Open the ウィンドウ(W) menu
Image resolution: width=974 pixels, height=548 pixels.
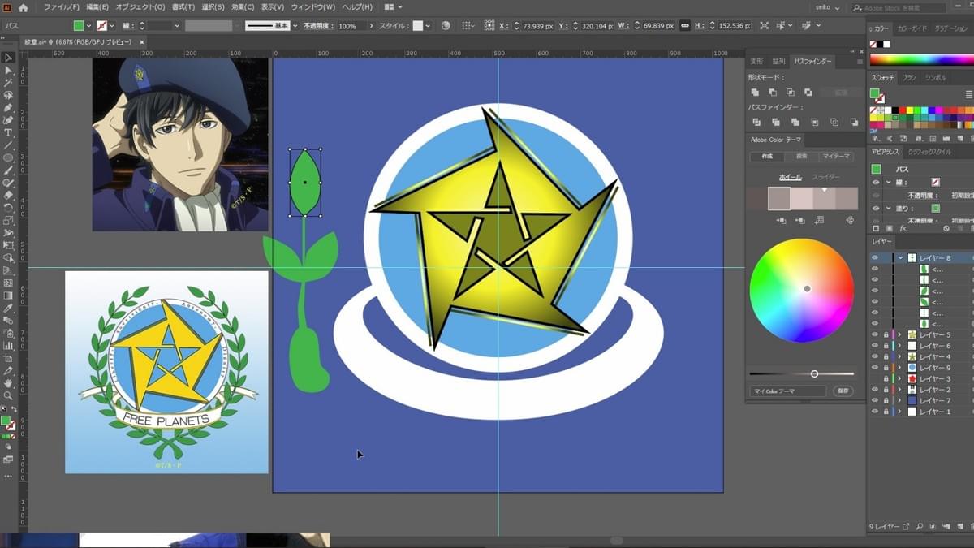coord(312,7)
